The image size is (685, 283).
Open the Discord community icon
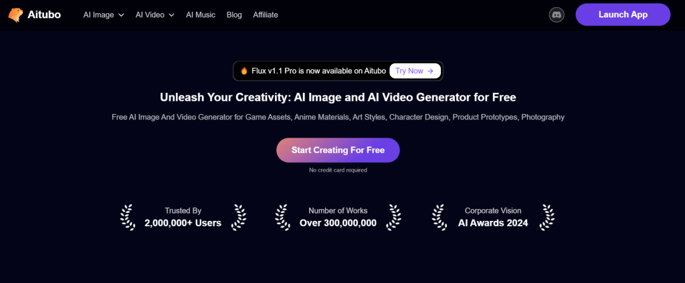(557, 15)
